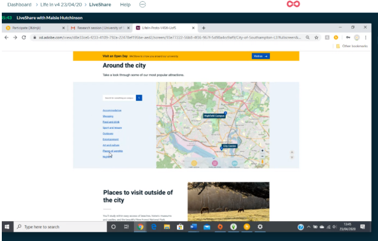378x241 pixels.
Task: Close the LifeIn-Proto tab
Action: coord(193,28)
